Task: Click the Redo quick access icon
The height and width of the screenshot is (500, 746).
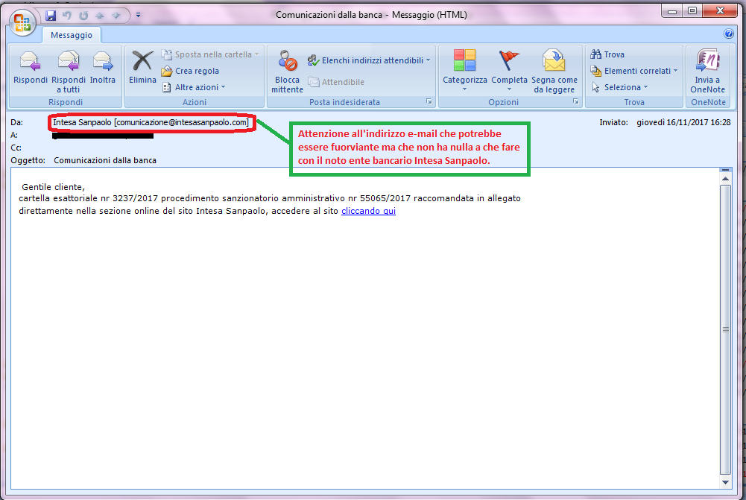Action: coord(83,15)
